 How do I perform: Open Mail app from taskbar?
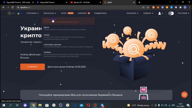pyautogui.click(x=81, y=105)
